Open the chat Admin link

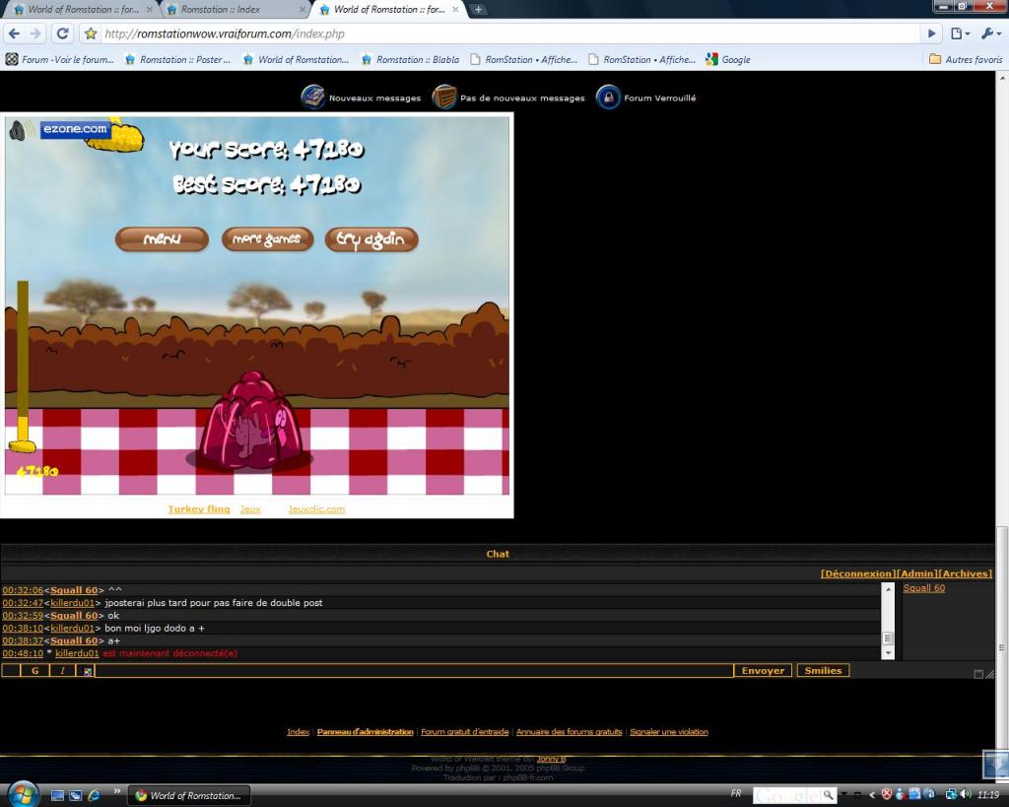click(x=917, y=573)
